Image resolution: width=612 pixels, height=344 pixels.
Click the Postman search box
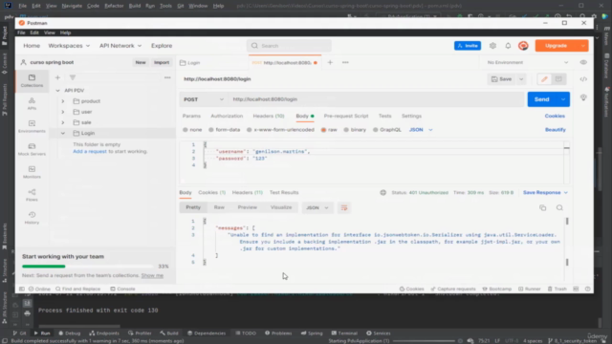(289, 46)
